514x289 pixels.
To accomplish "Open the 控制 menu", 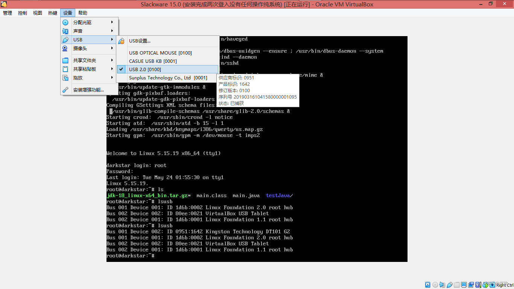I will 22,12.
